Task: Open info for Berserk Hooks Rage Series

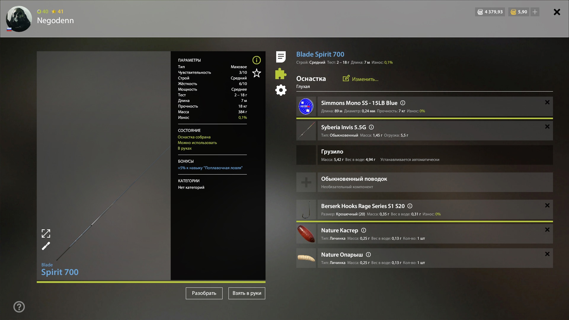Action: [x=410, y=206]
